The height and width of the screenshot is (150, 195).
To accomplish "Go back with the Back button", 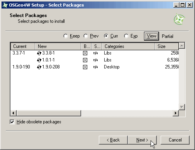I will (x=113, y=140).
